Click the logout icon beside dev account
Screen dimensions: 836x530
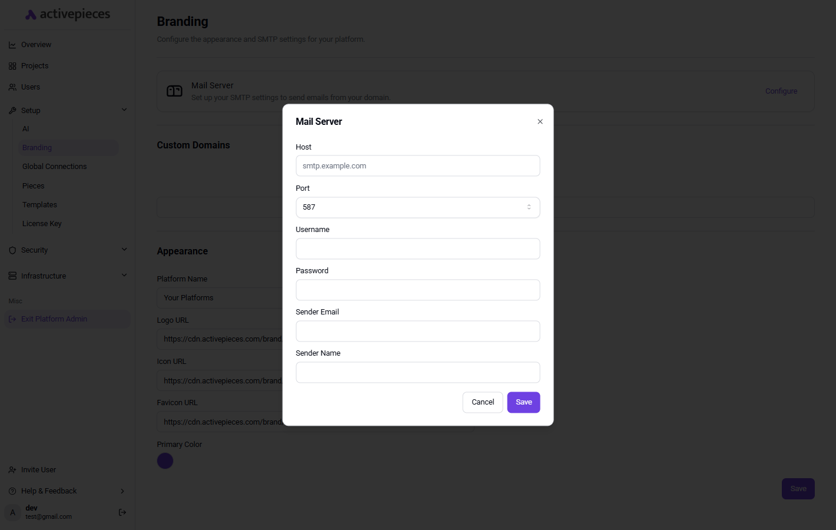point(122,512)
